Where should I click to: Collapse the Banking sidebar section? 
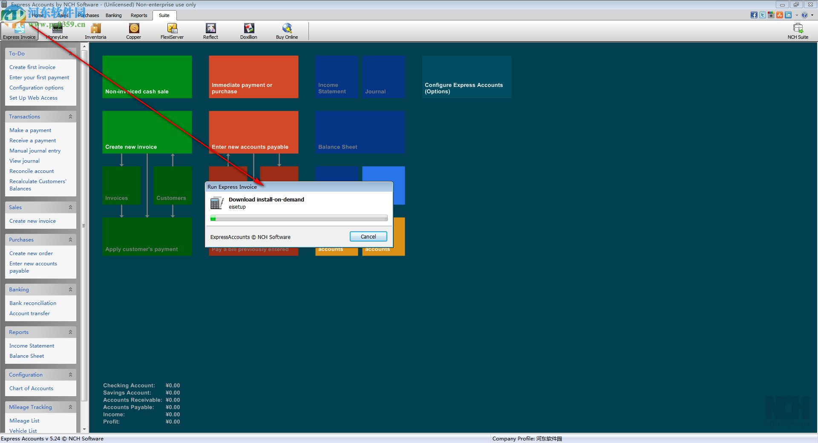click(70, 290)
